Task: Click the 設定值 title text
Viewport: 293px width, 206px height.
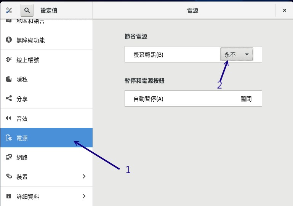Action: [x=49, y=10]
